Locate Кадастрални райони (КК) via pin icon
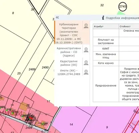 pos(86,63)
